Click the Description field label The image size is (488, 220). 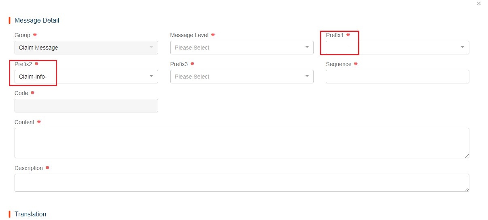point(28,168)
